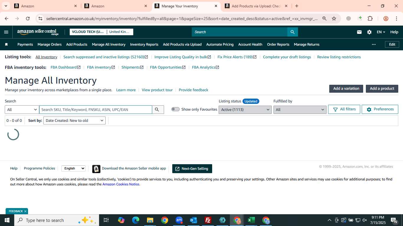Viewport: 403px width, 226px height.
Task: Click the Chrome back arrow
Action: (6, 19)
